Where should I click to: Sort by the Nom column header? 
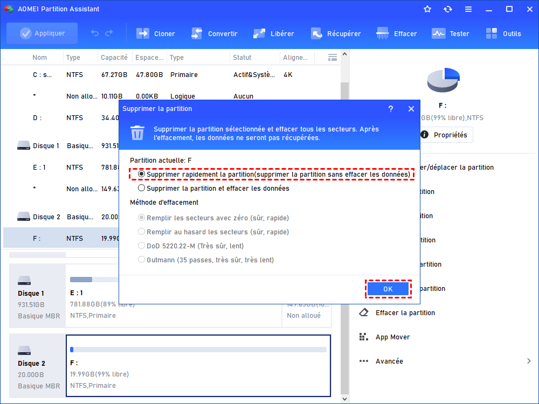(x=39, y=58)
